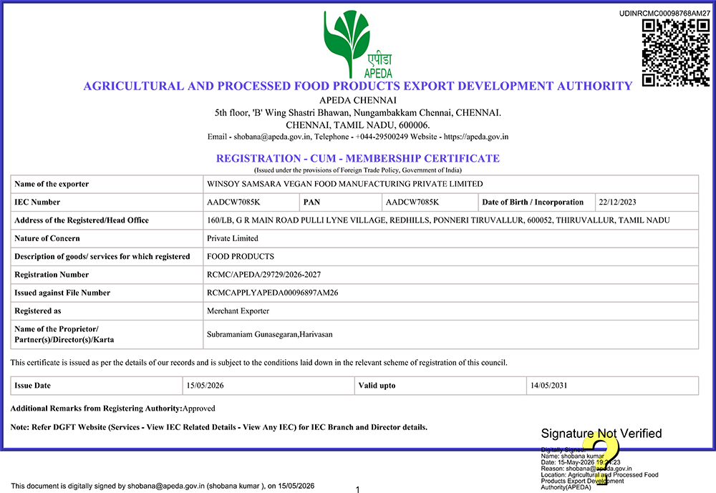Select the CHENNAI, TAMIL NADU, 600006 line

point(357,125)
